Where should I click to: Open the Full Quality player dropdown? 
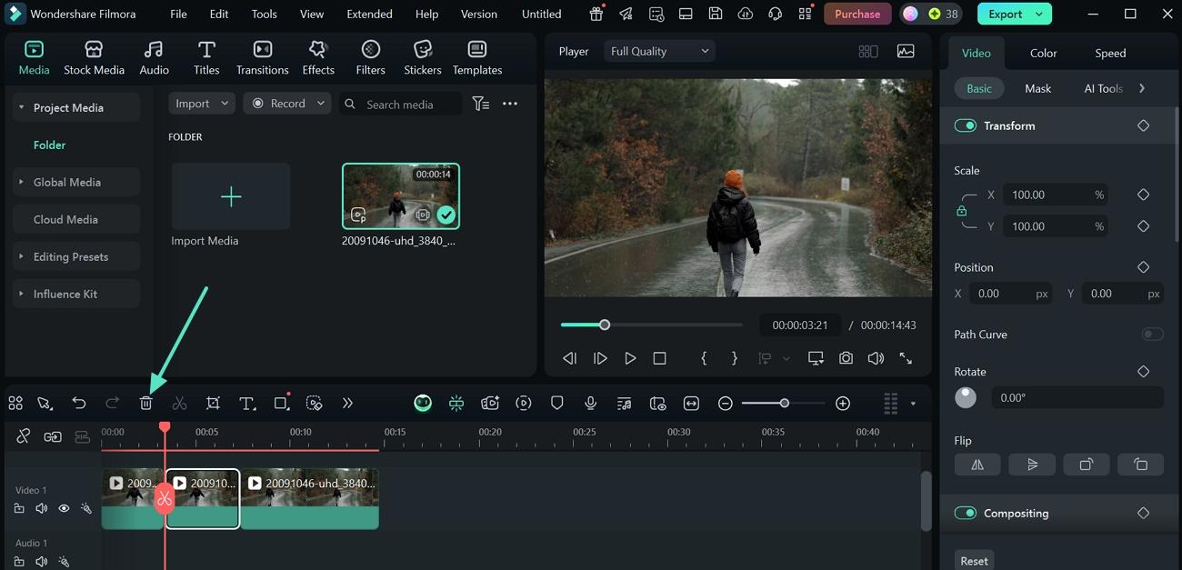[x=659, y=51]
